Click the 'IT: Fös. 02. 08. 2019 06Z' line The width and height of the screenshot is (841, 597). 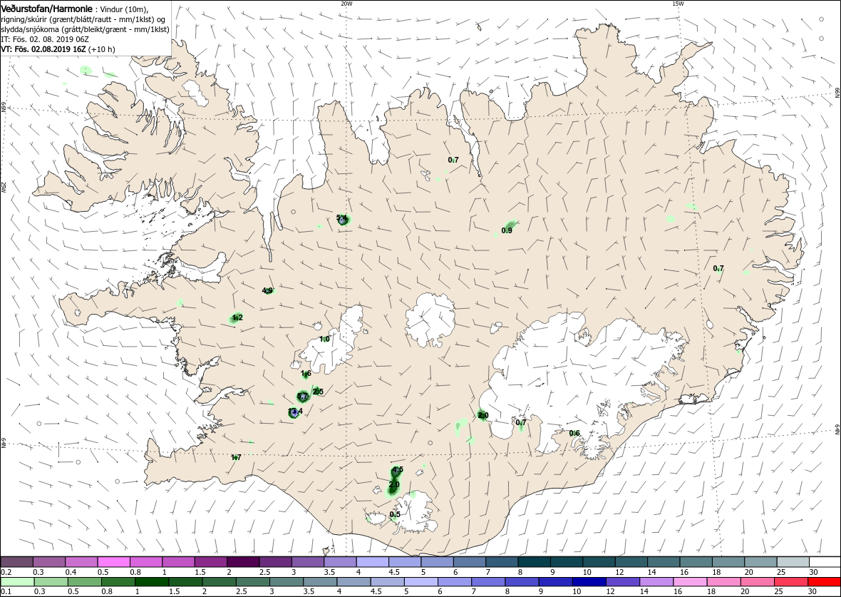(44, 39)
